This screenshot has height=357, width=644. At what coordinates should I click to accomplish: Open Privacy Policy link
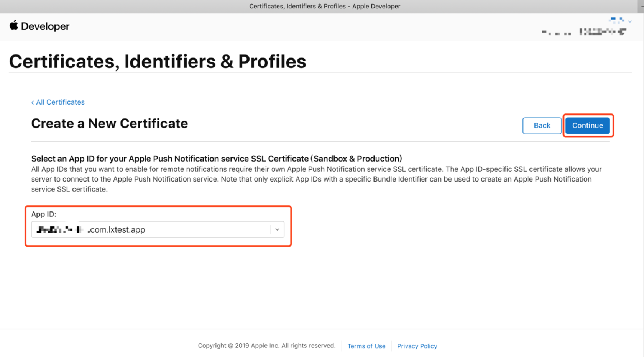tap(417, 346)
